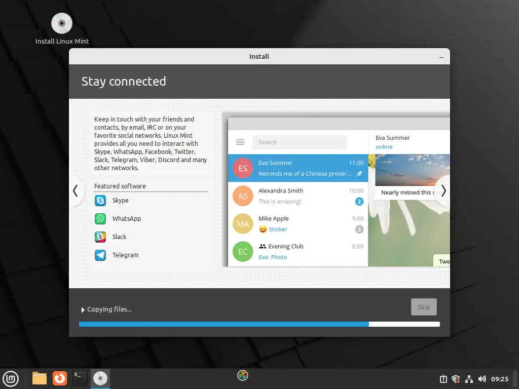Click the Skip button
The width and height of the screenshot is (519, 389).
(x=424, y=307)
